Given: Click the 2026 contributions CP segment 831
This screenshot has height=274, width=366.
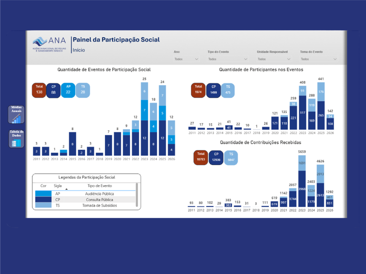Looking at the screenshot, I should click(330, 203).
